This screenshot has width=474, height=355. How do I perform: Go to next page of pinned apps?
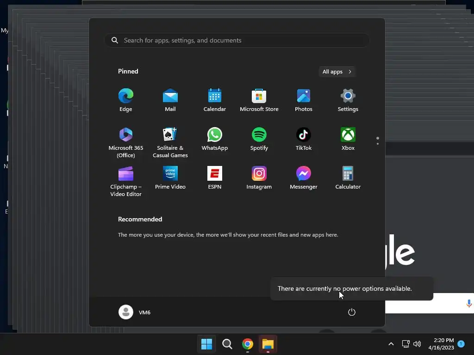[x=378, y=144]
